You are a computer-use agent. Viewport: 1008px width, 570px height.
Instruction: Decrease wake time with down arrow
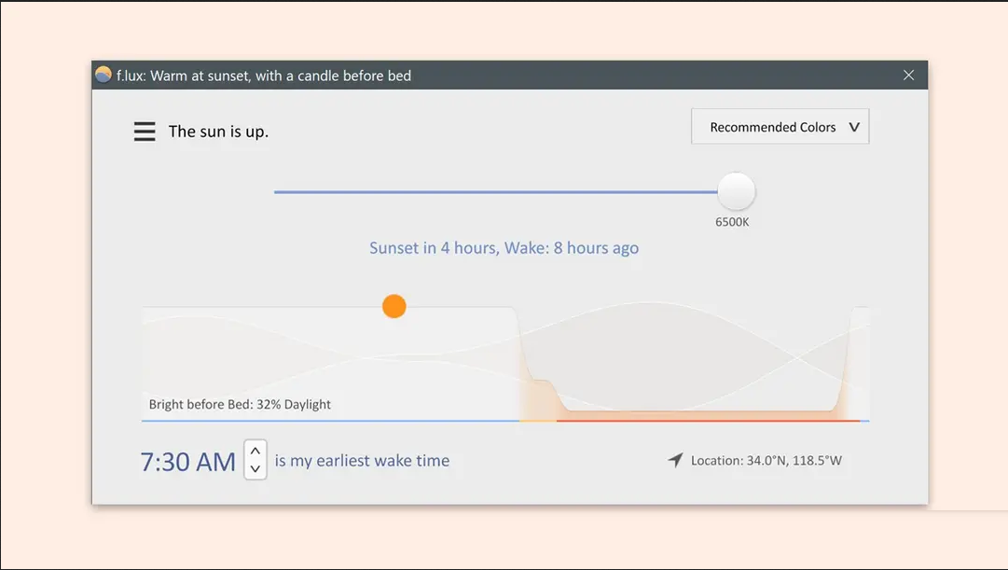(x=255, y=469)
